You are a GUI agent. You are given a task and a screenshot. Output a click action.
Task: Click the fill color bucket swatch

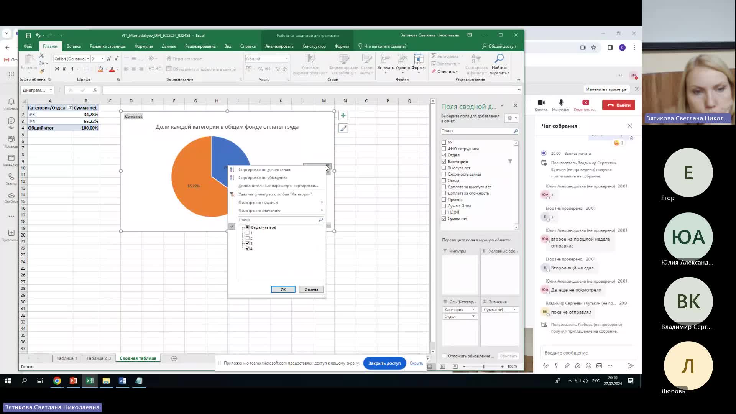click(100, 69)
